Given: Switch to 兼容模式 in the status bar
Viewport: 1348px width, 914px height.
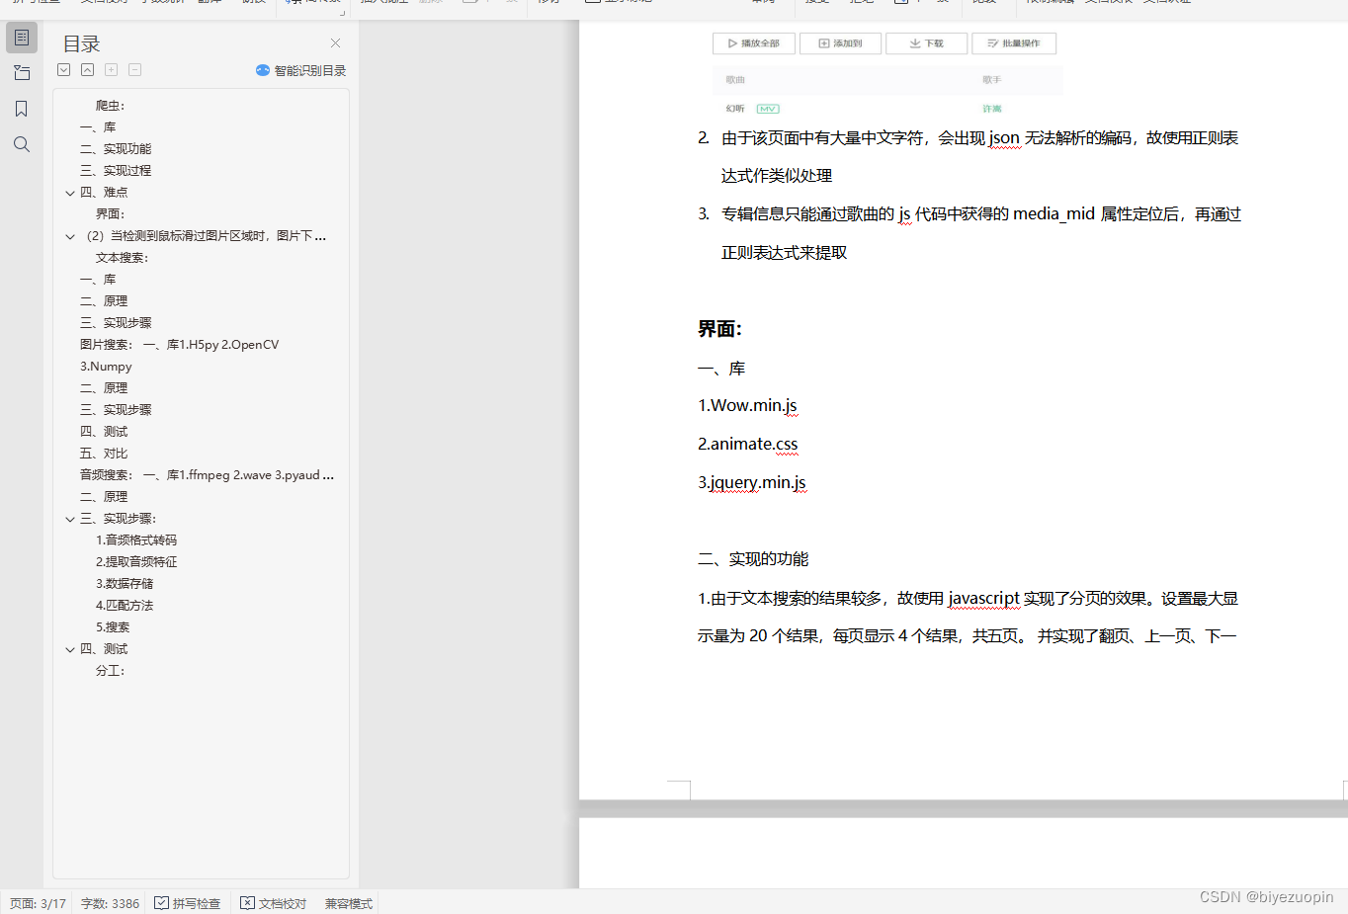Looking at the screenshot, I should tap(347, 903).
